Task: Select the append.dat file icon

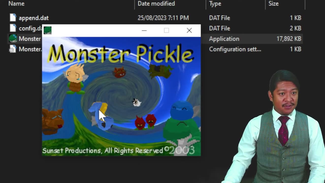Action: pyautogui.click(x=13, y=18)
